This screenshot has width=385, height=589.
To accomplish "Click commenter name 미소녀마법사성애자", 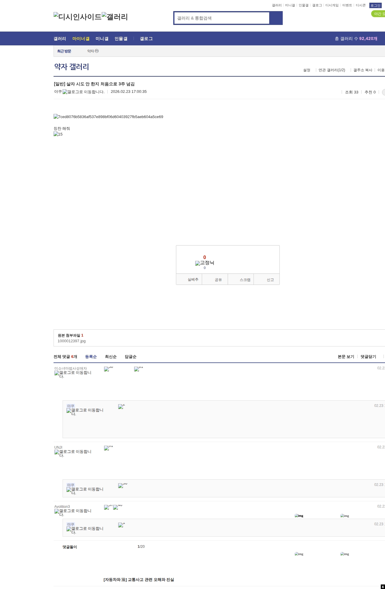I will [x=71, y=368].
